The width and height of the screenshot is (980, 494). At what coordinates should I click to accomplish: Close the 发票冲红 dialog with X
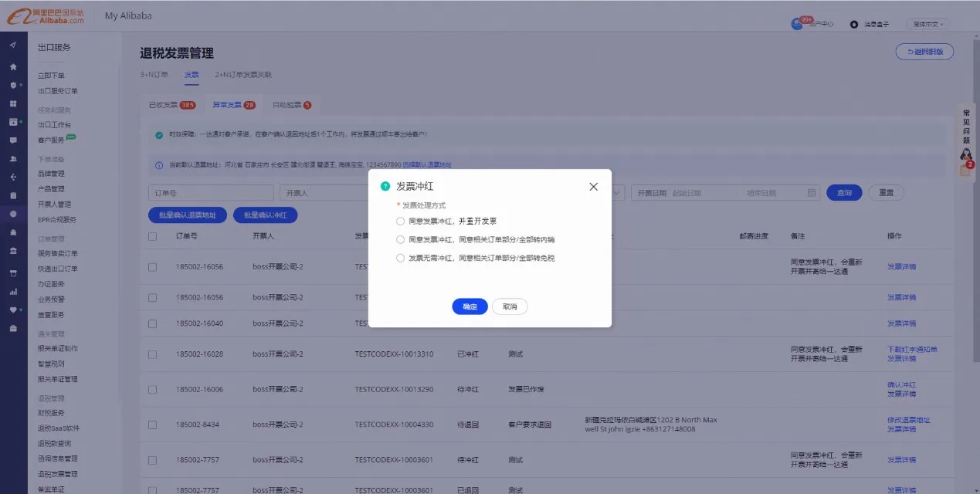(593, 187)
